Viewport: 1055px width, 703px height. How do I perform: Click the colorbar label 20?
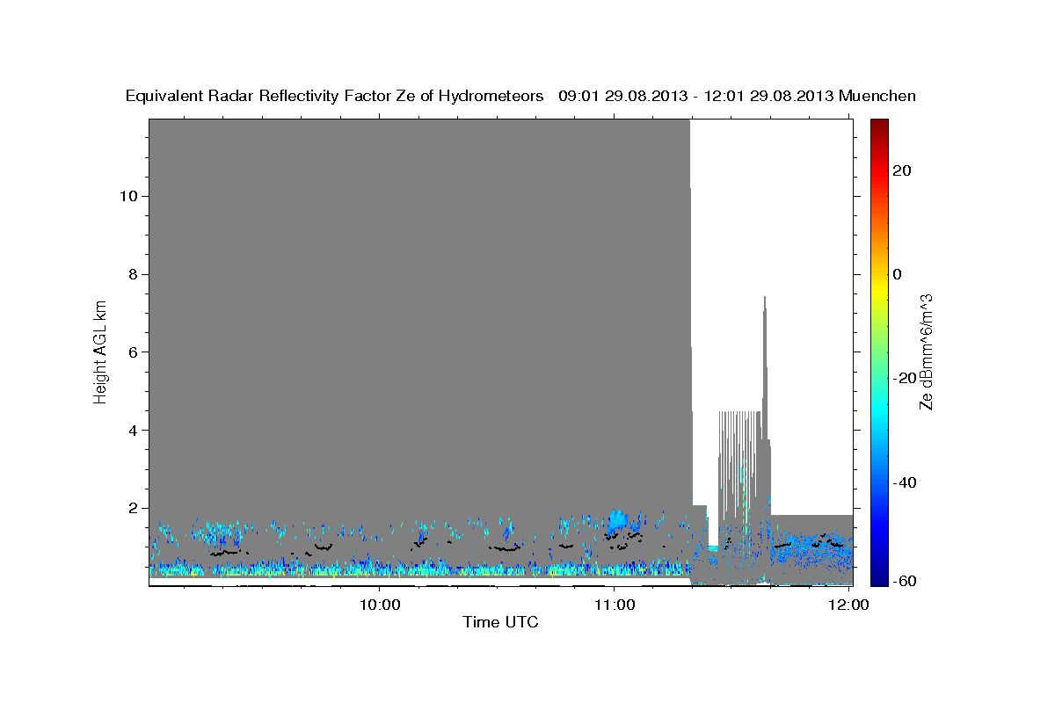pyautogui.click(x=902, y=170)
